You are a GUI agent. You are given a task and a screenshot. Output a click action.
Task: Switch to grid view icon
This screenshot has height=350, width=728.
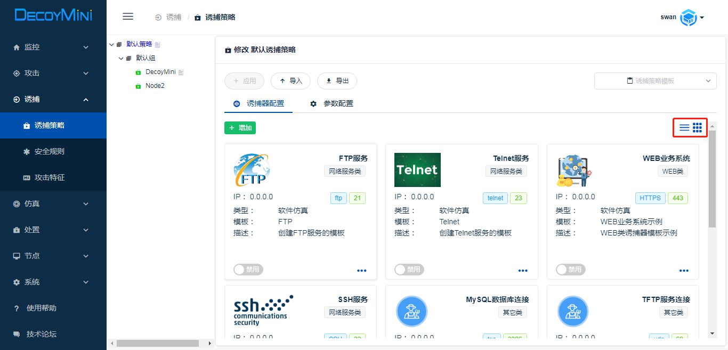(x=697, y=128)
